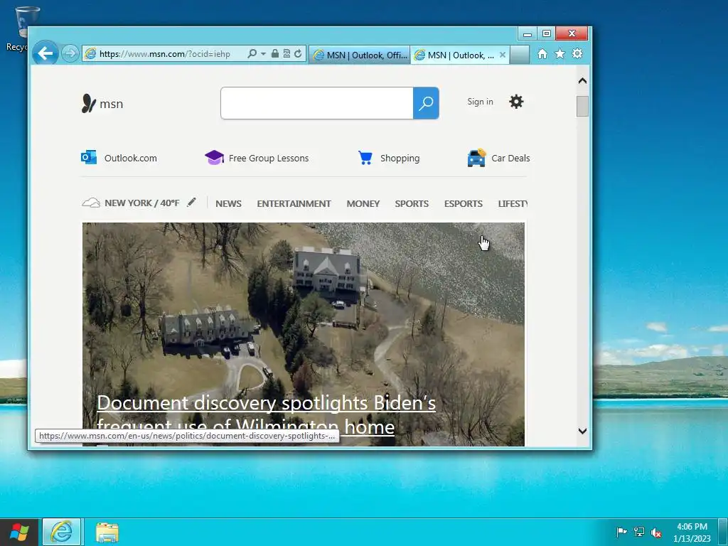
Task: Open Internet Explorer Tools gear menu
Action: [x=577, y=53]
